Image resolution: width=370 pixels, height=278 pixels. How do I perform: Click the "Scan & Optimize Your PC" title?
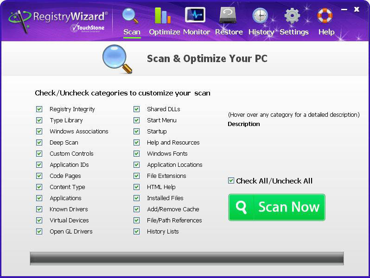[207, 59]
